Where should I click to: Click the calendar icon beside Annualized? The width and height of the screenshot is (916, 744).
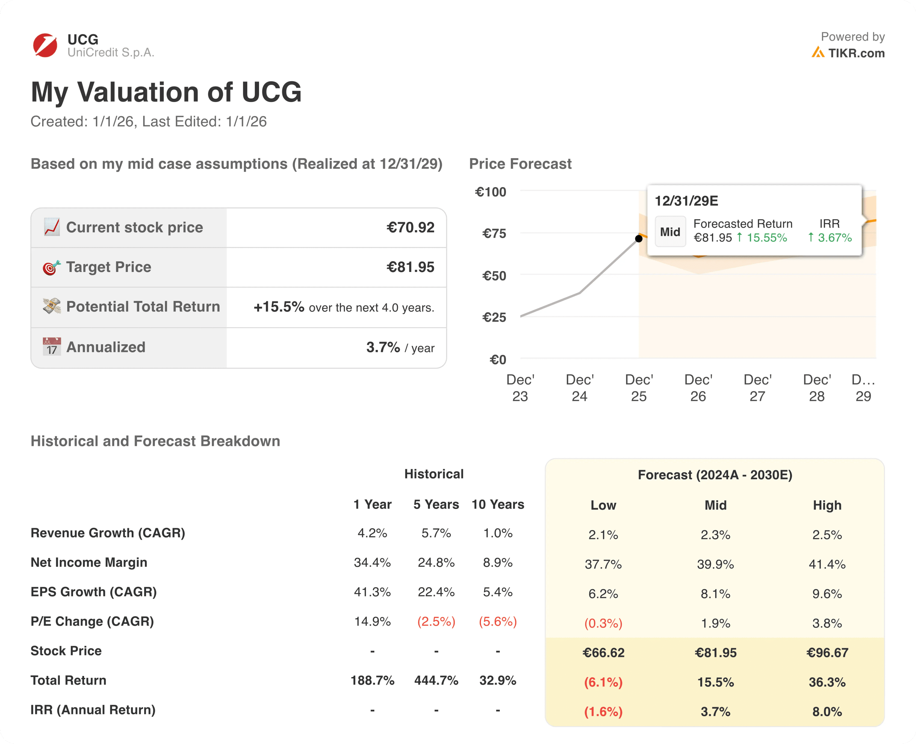52,347
